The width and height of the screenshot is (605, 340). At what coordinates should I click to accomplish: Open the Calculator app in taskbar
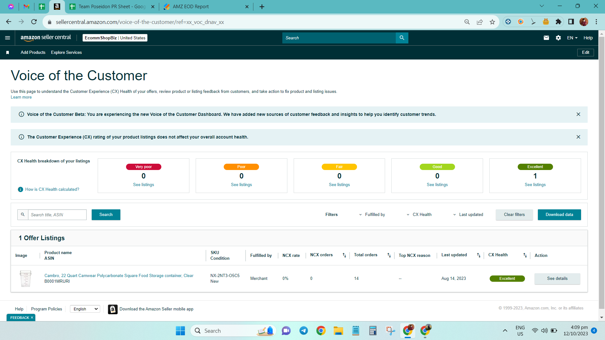(373, 331)
